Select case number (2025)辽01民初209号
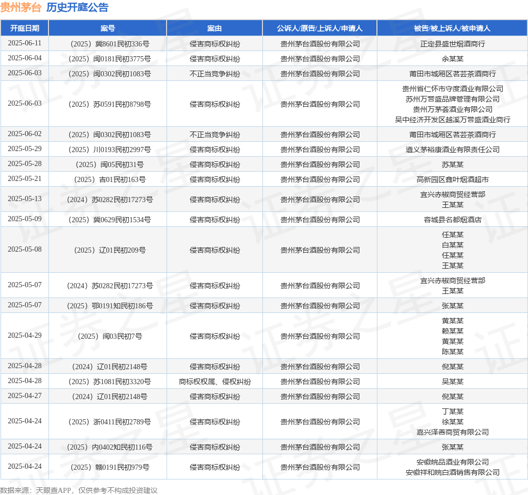 tap(109, 250)
